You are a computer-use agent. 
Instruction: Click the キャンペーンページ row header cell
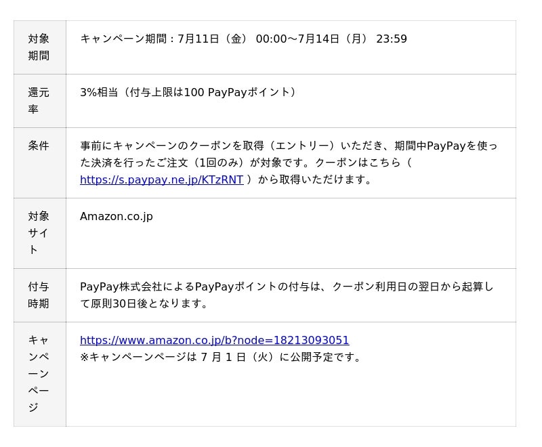click(39, 373)
